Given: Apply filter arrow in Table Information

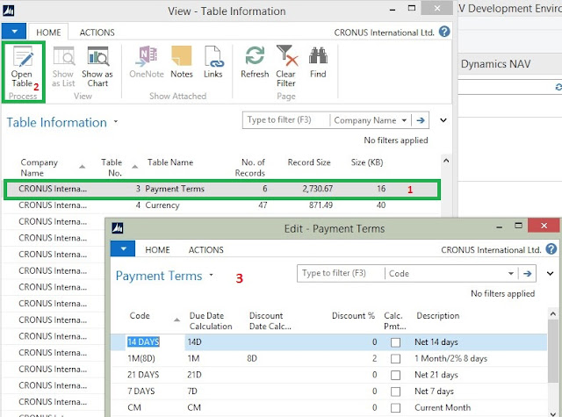Looking at the screenshot, I should pyautogui.click(x=421, y=120).
